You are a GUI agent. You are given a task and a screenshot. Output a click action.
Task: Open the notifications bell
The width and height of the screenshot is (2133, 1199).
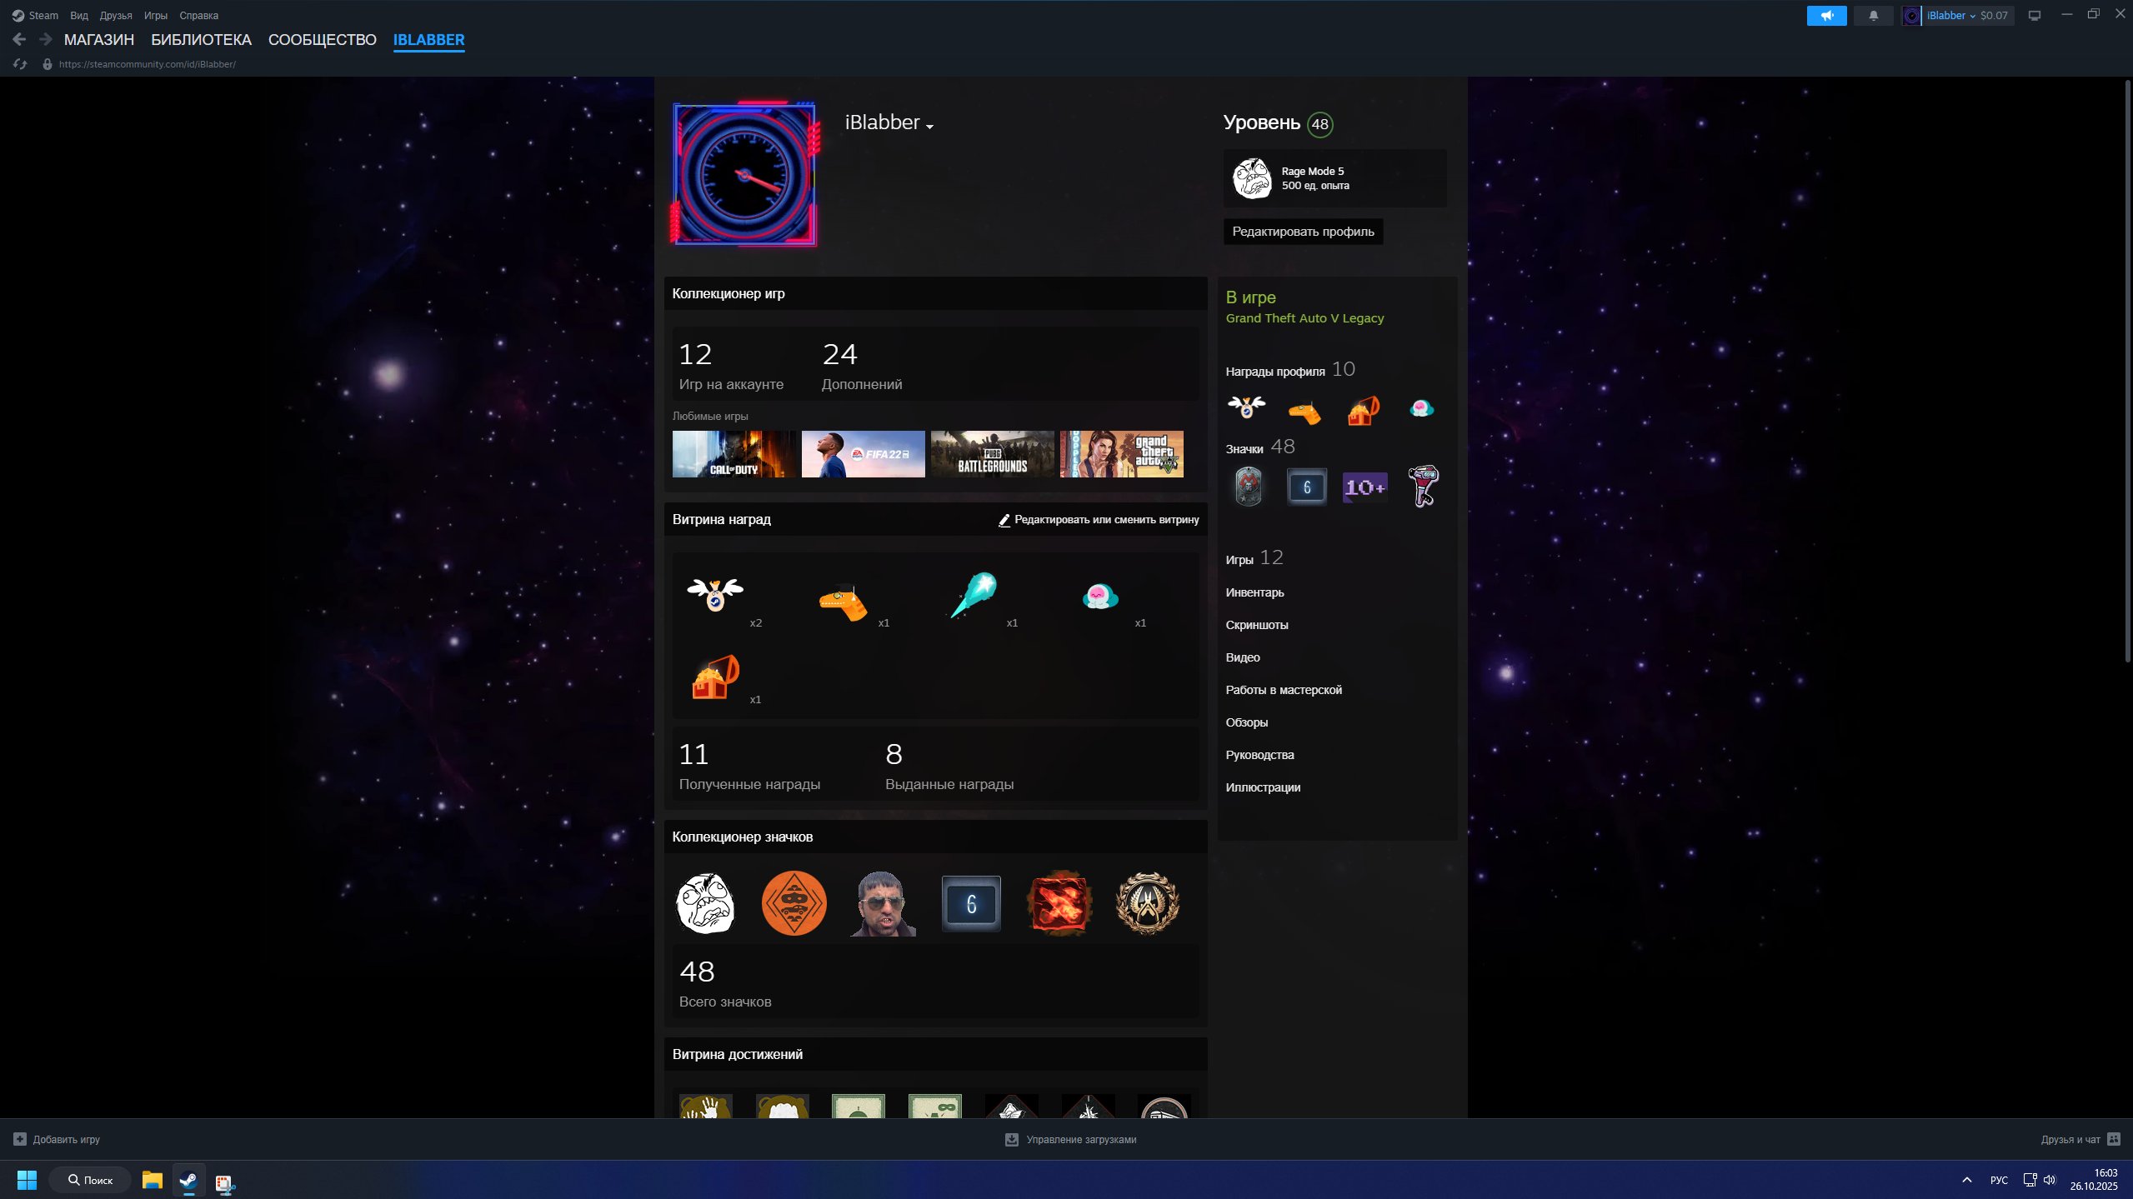1873,16
